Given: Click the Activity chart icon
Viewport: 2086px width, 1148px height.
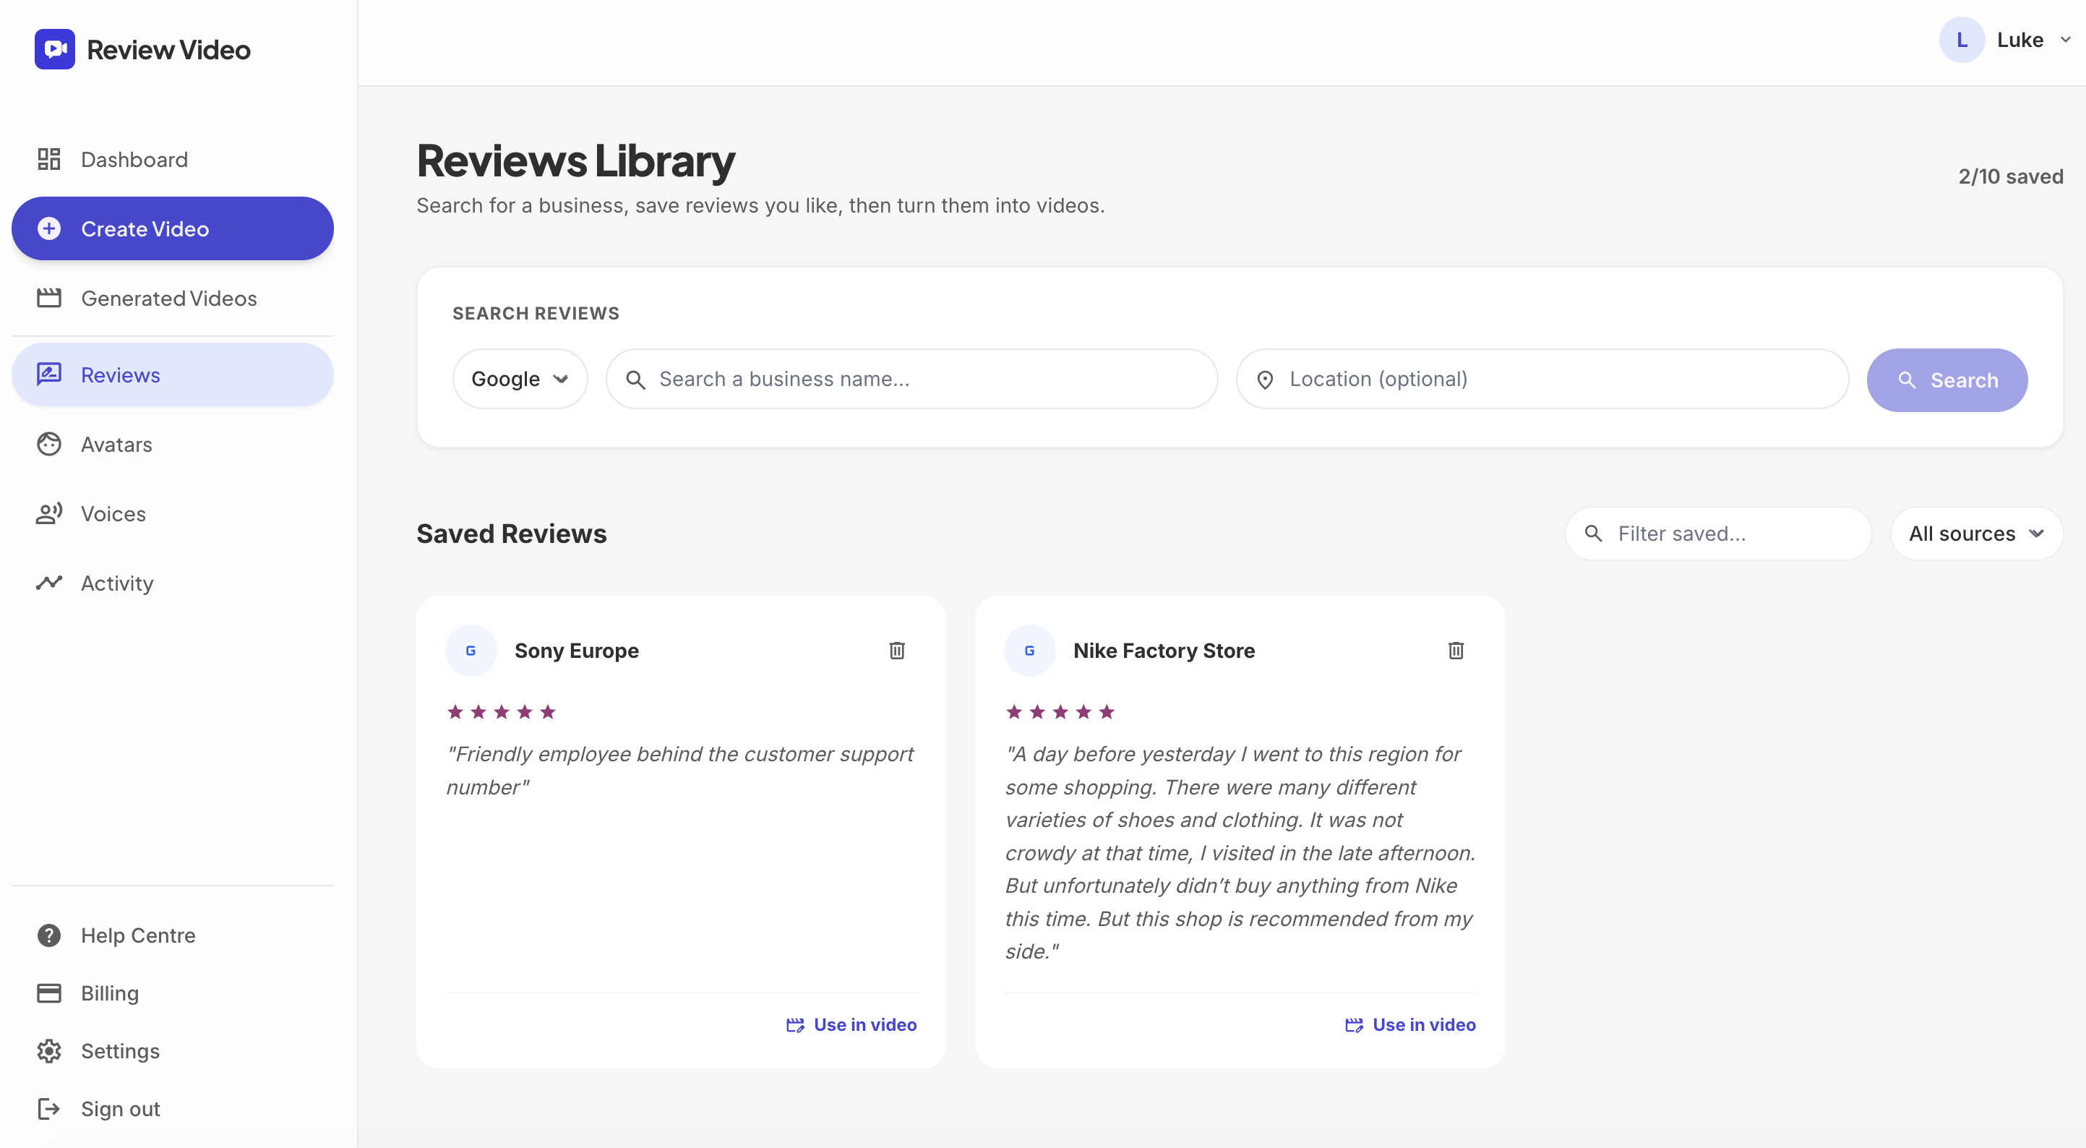Looking at the screenshot, I should [48, 583].
